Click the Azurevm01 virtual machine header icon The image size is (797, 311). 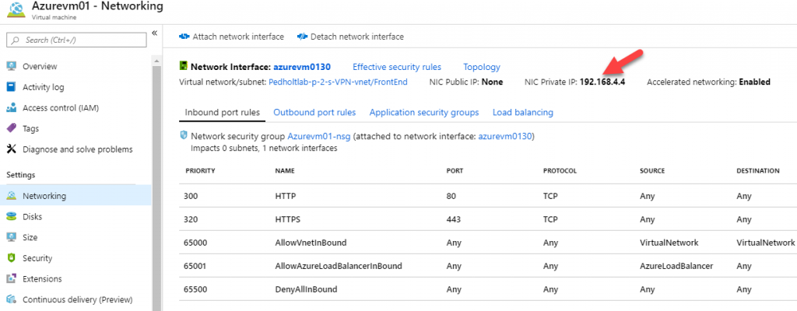tap(15, 11)
